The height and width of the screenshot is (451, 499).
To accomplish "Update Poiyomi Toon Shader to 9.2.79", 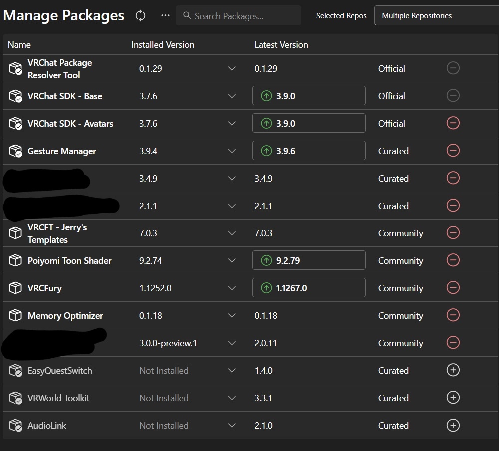I will [x=309, y=260].
